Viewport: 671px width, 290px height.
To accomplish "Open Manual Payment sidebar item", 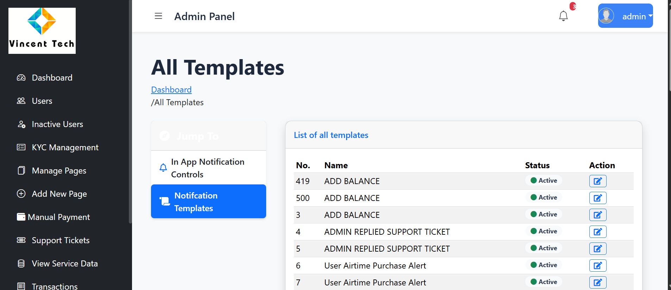I will coord(58,217).
